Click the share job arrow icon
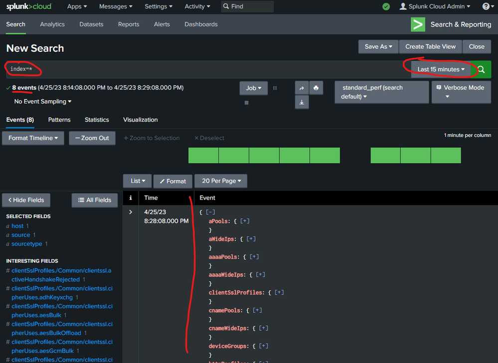Screen dimensions: 498x363 [x=302, y=88]
